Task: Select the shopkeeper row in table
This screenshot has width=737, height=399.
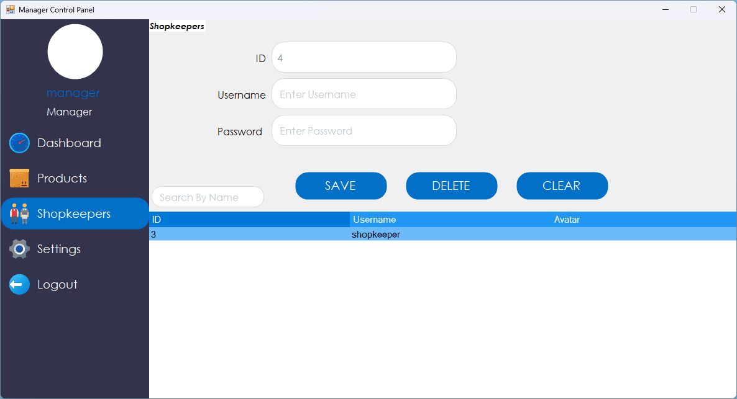Action: 376,235
